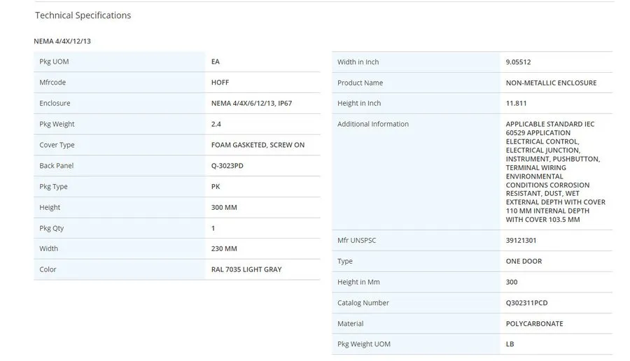Select the EA value cell
The height and width of the screenshot is (361, 630).
pyautogui.click(x=216, y=62)
